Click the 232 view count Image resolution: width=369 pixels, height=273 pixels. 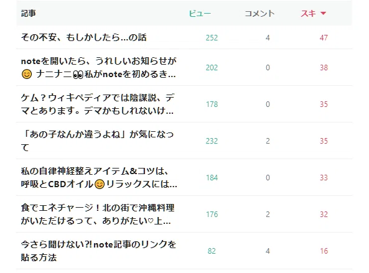(212, 141)
